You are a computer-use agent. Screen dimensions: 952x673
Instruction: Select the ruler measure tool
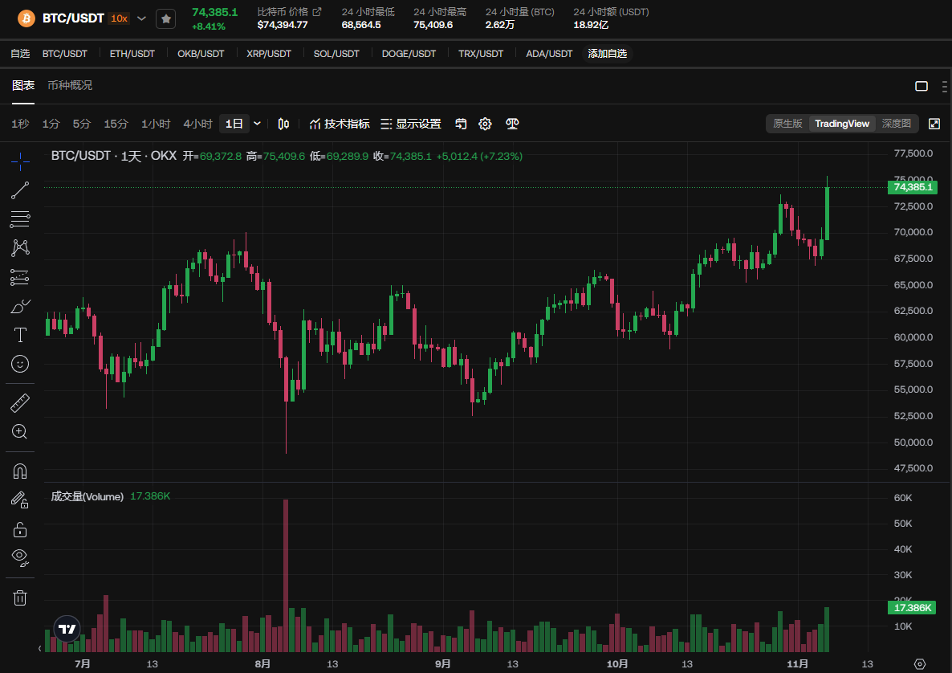[x=20, y=402]
